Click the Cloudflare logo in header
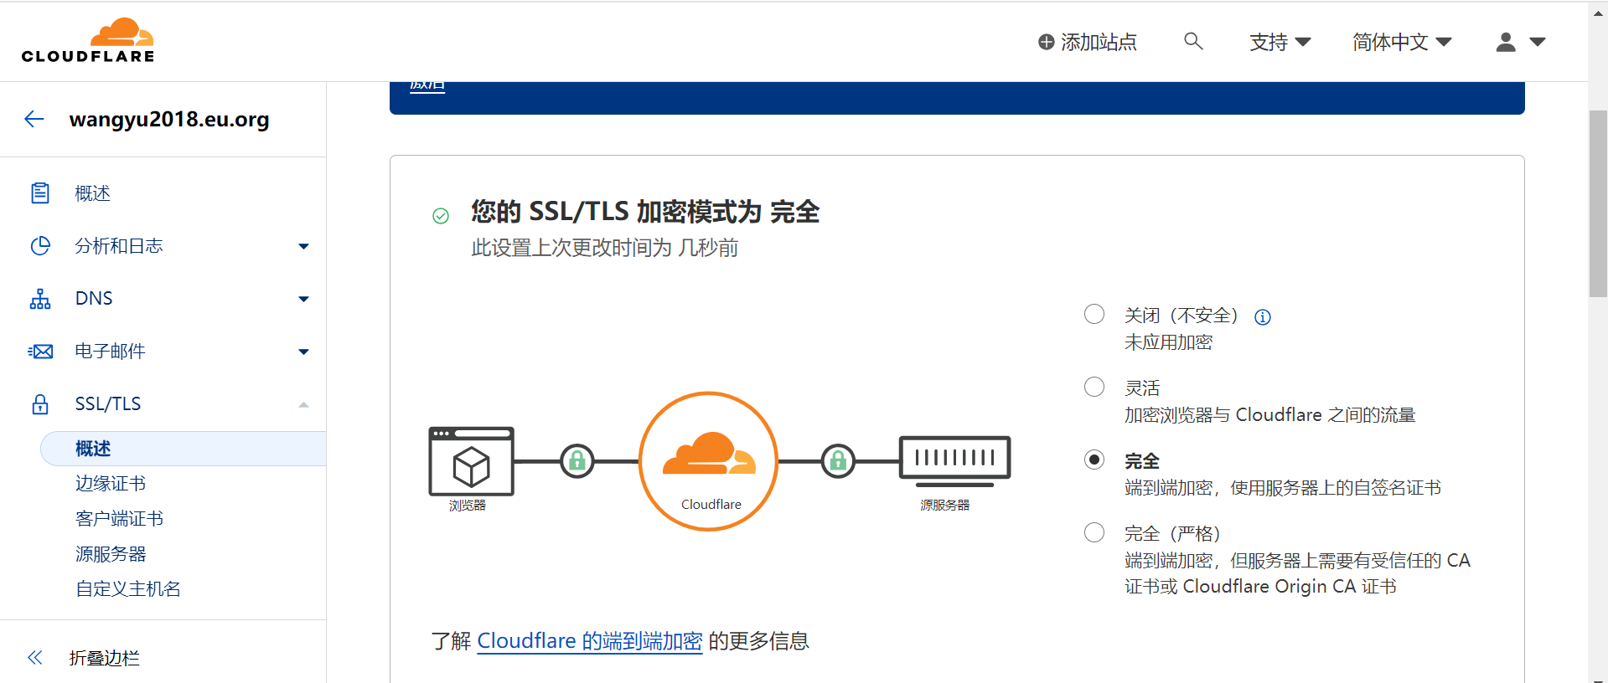Viewport: 1608px width, 683px height. 88,41
